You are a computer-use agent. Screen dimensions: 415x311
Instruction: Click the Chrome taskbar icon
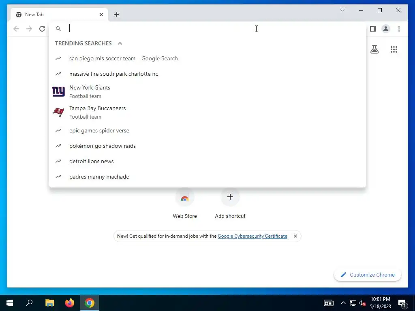tap(90, 303)
